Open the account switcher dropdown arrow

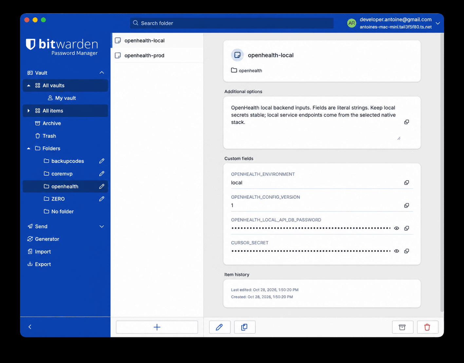pyautogui.click(x=438, y=23)
